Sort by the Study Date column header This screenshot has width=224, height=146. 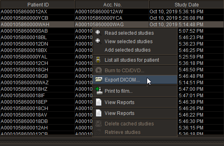[x=186, y=4]
